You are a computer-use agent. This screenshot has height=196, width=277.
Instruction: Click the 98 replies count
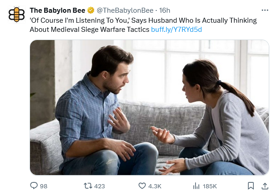click(44, 186)
